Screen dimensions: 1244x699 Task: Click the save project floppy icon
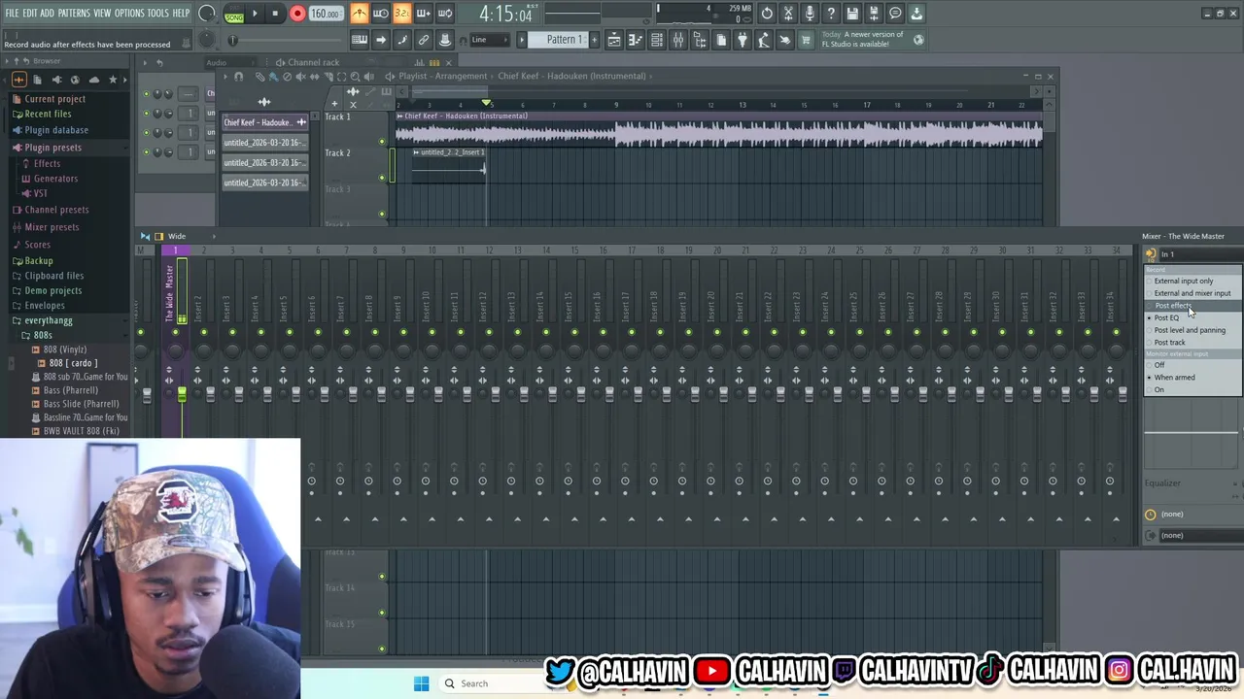(852, 14)
